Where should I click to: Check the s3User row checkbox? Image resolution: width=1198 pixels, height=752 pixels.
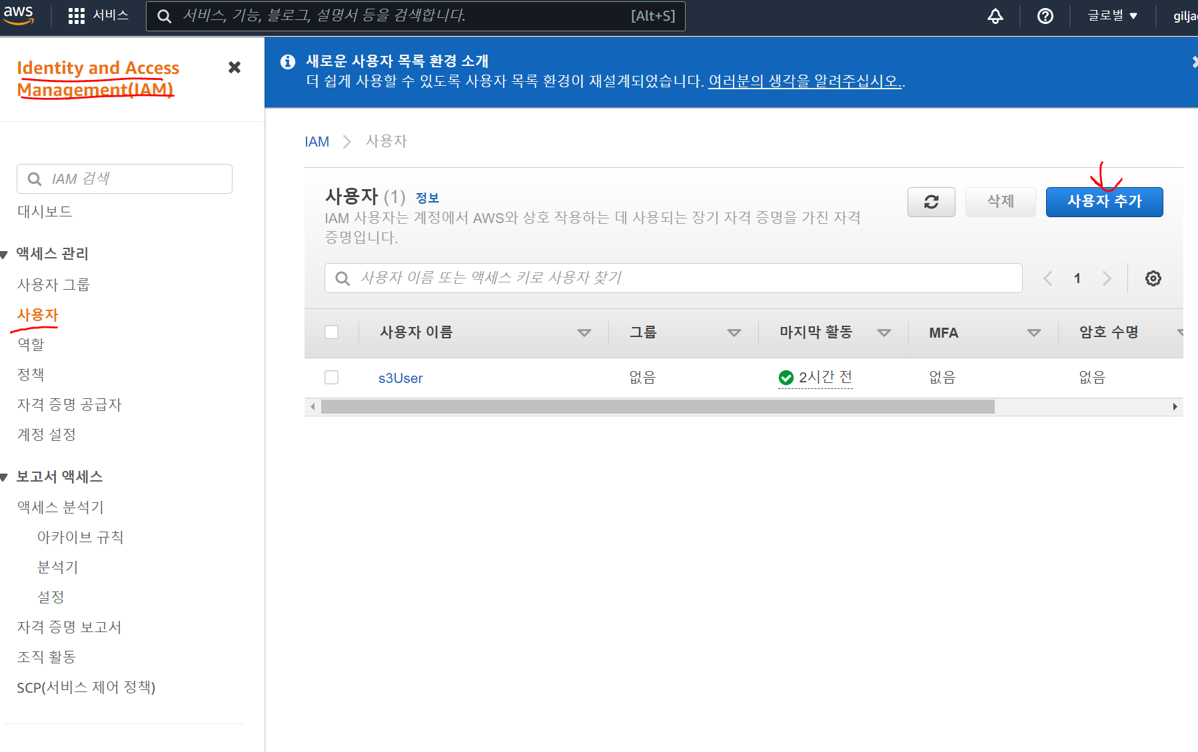(x=331, y=377)
